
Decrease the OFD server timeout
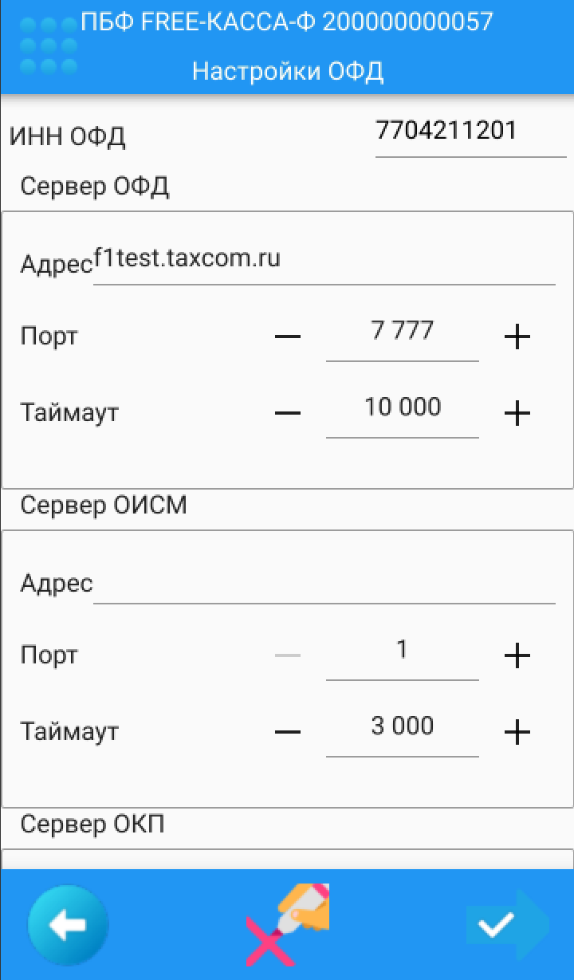point(288,413)
